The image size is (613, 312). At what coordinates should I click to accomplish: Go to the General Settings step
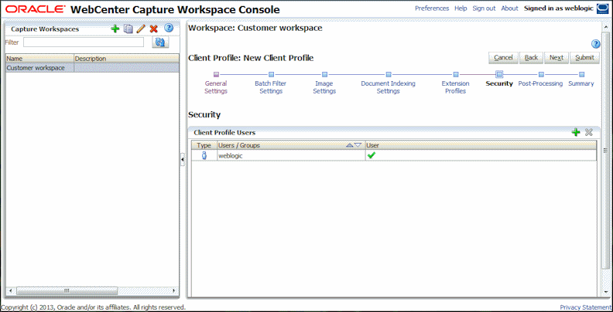(x=216, y=84)
